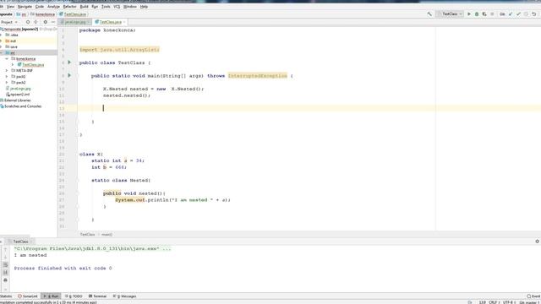Toggle soft-wrap in Run console
Image resolution: width=541 pixels, height=304 pixels.
coord(5,264)
